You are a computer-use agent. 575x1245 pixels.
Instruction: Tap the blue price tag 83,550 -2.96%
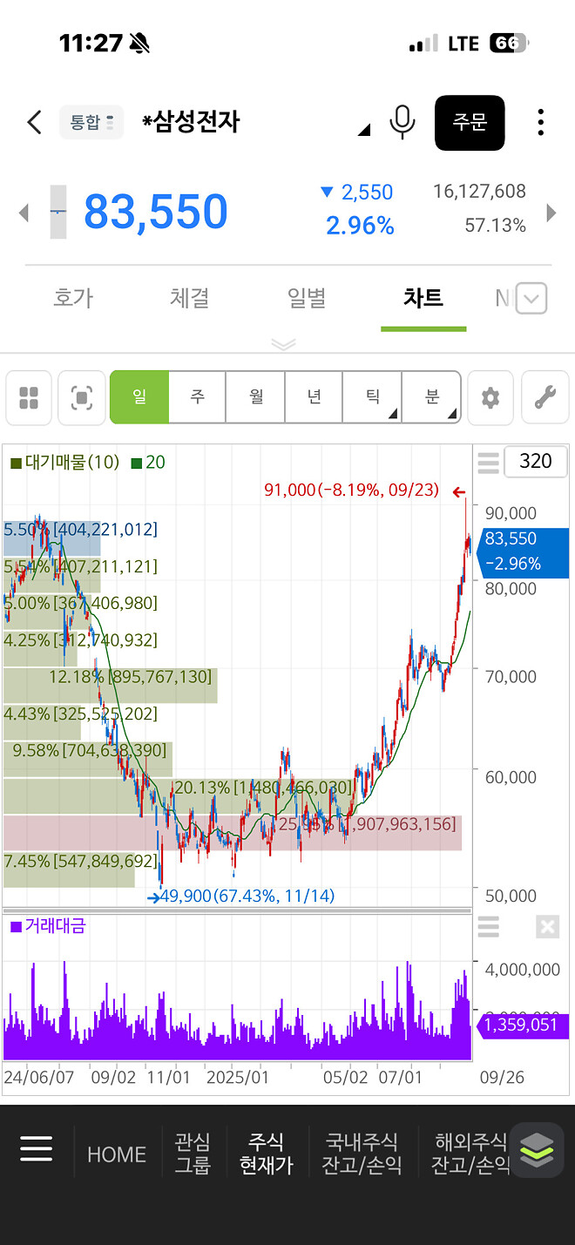pyautogui.click(x=524, y=551)
